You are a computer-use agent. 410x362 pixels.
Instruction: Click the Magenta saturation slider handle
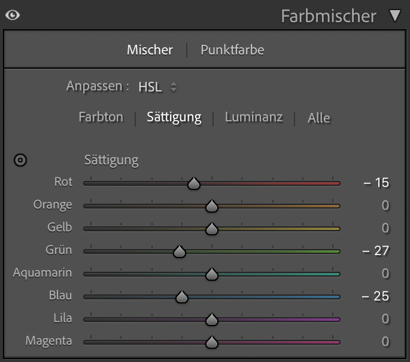pyautogui.click(x=211, y=342)
